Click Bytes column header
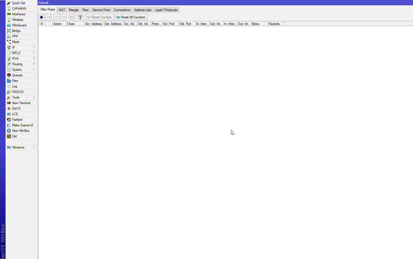The height and width of the screenshot is (259, 413). click(x=260, y=24)
